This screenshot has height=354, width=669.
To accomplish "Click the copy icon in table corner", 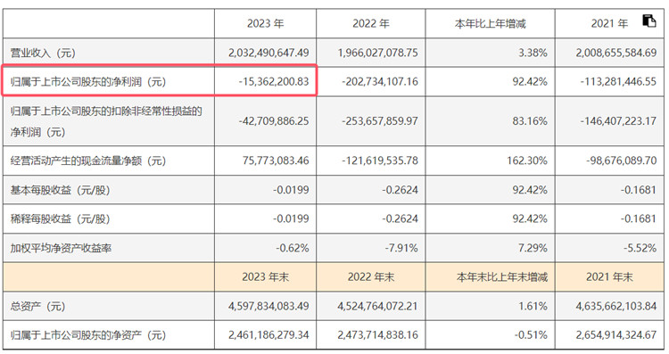I will (x=649, y=21).
